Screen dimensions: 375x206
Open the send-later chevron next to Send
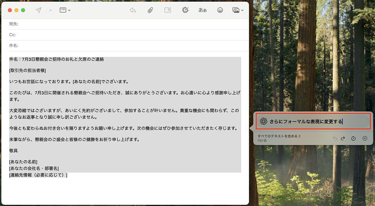[x=50, y=10]
